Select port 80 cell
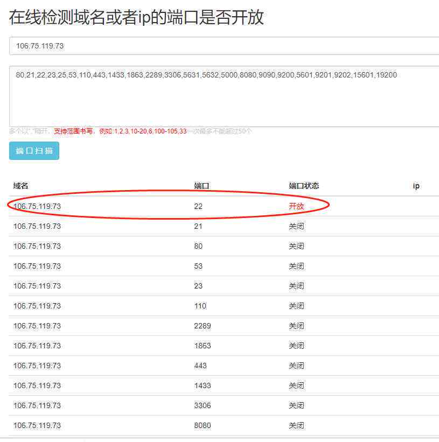This screenshot has width=439, height=442. coord(198,246)
